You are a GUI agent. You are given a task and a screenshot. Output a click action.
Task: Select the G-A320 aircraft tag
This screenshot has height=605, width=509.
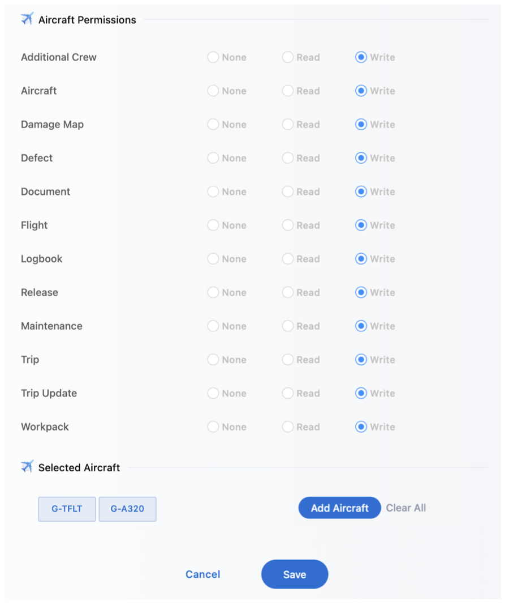tap(127, 509)
